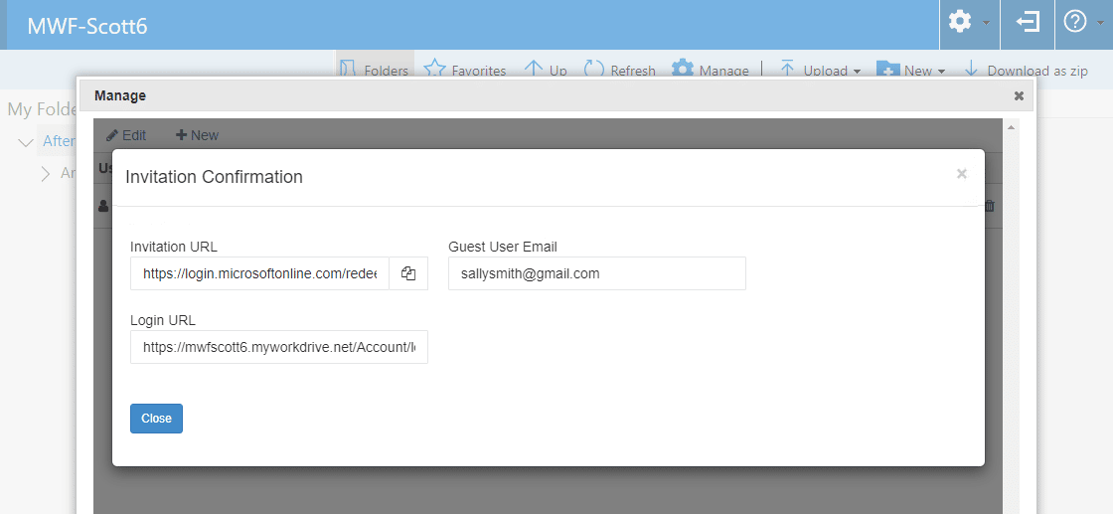Image resolution: width=1113 pixels, height=514 pixels.
Task: Click the logout icon in header
Action: click(x=1028, y=22)
